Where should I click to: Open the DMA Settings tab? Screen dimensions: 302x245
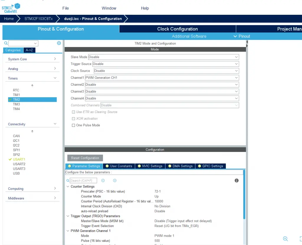point(180,166)
